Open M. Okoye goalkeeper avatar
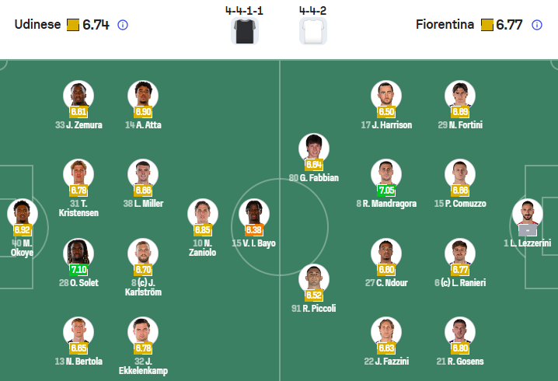 [x=23, y=214]
